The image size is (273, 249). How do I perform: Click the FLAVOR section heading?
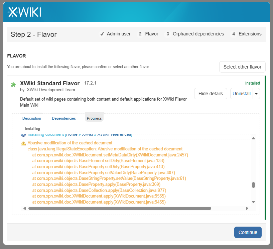(16, 56)
